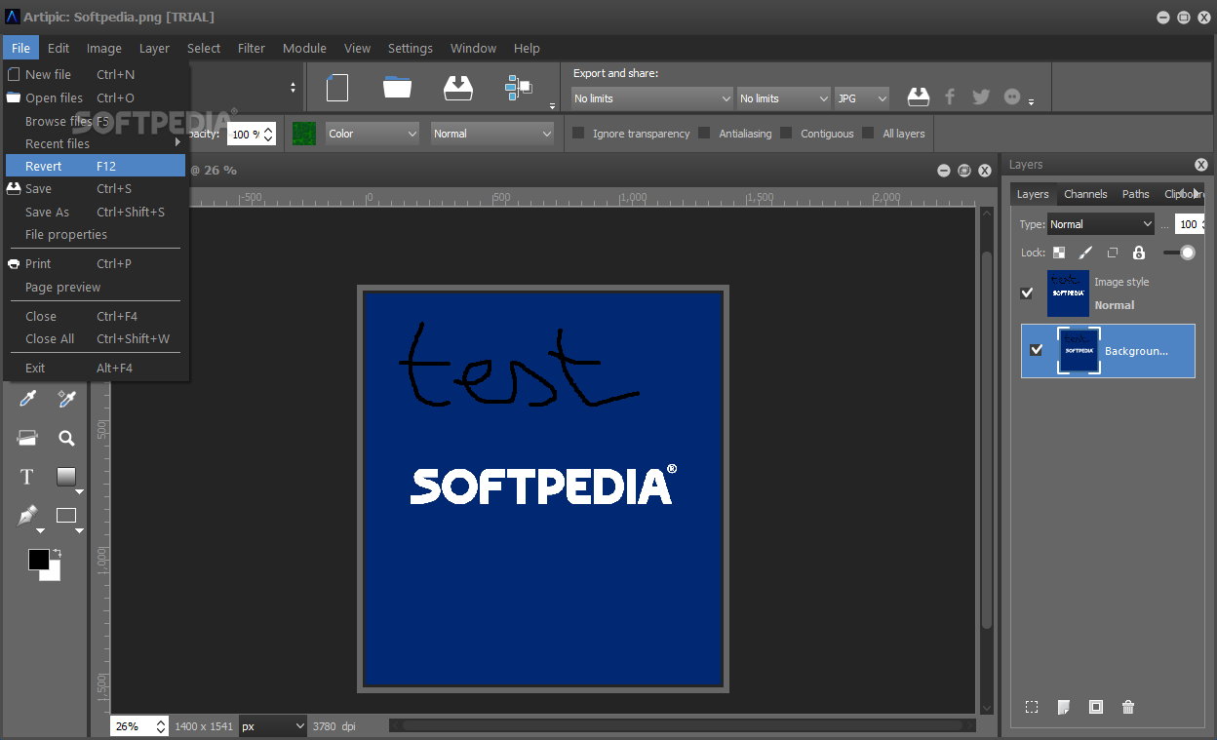Toggle visibility of Image style layer

(1027, 292)
